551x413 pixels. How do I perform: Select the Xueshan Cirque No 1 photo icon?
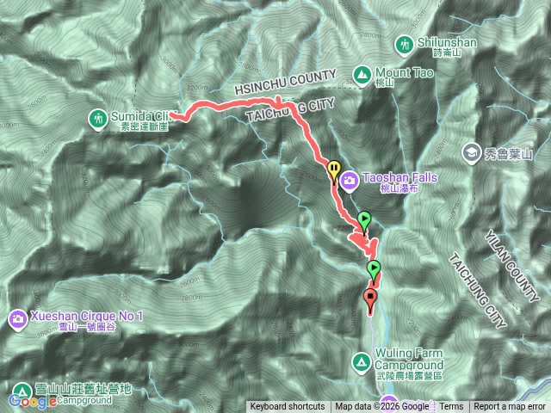click(x=17, y=319)
